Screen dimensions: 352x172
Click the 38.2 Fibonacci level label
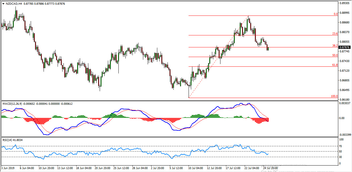[335, 45]
